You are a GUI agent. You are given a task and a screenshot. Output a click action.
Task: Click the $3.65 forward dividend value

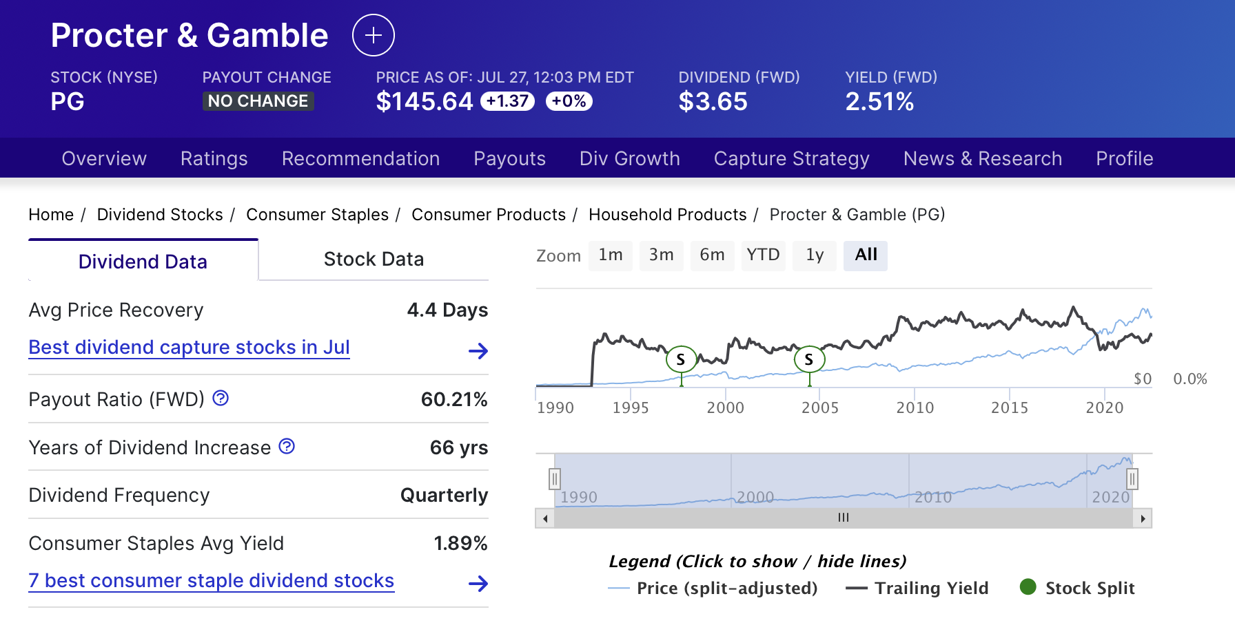(713, 102)
